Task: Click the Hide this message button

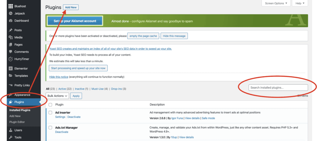Action: [x=174, y=36]
